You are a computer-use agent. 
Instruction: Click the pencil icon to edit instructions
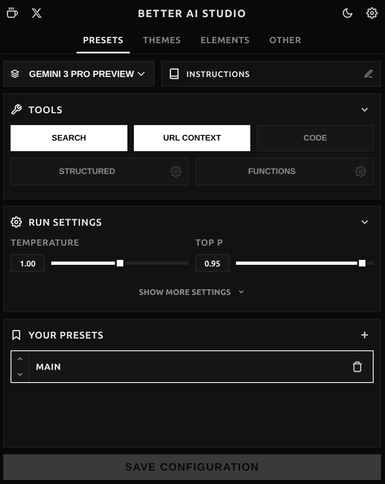368,74
